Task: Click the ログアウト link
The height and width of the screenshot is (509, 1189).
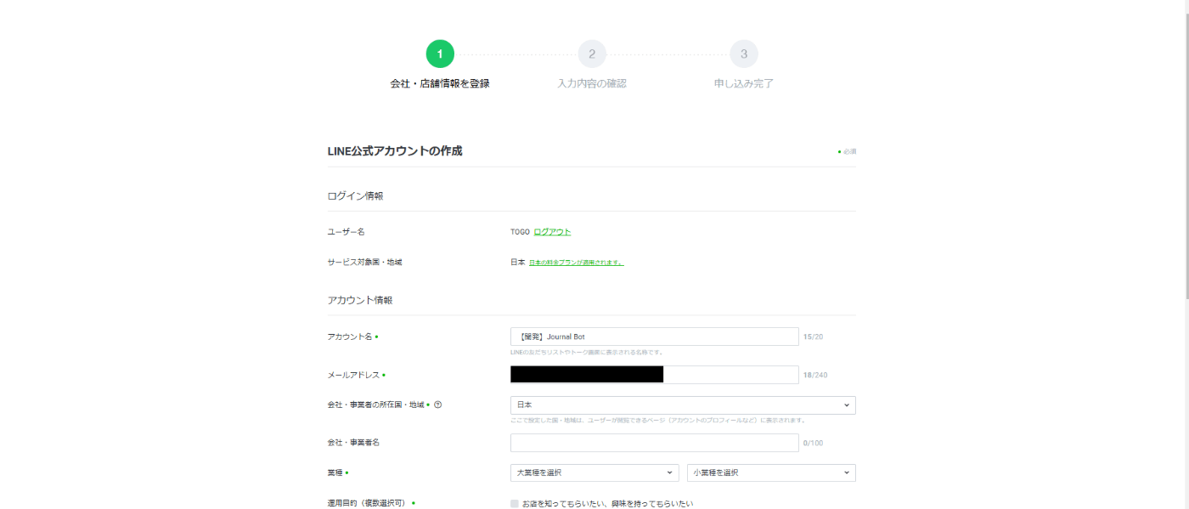Action: pyautogui.click(x=552, y=232)
